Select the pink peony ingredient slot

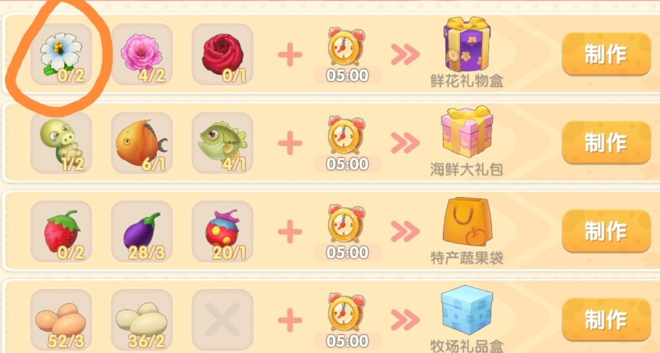(142, 54)
